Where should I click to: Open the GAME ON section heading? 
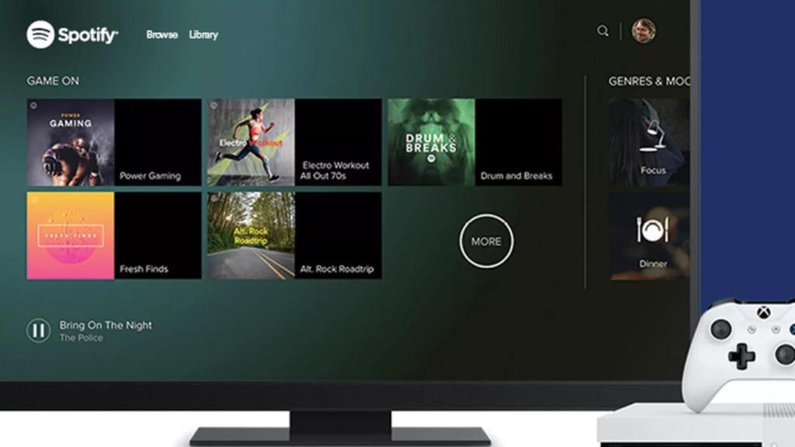click(52, 80)
